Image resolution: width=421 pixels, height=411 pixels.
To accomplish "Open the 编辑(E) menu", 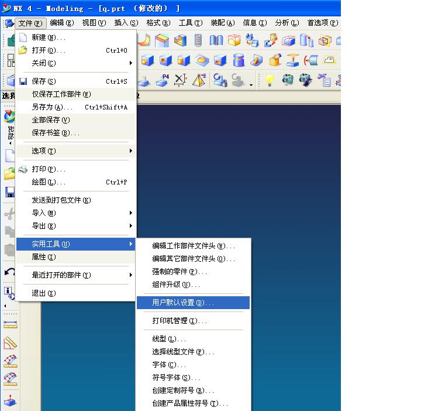I will click(62, 23).
